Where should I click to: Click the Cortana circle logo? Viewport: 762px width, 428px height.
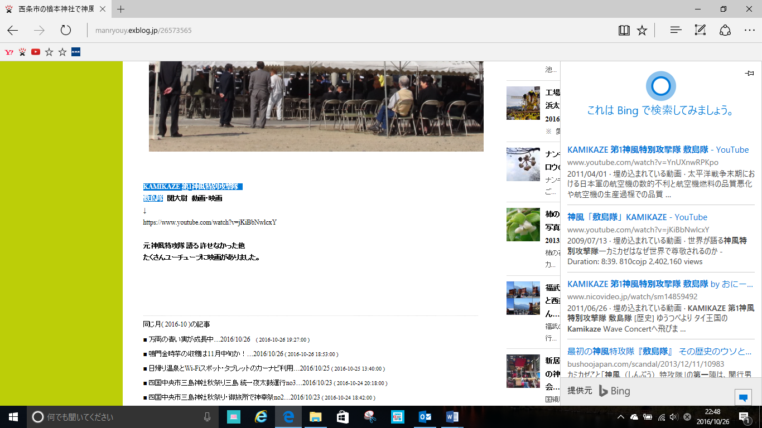(x=660, y=86)
